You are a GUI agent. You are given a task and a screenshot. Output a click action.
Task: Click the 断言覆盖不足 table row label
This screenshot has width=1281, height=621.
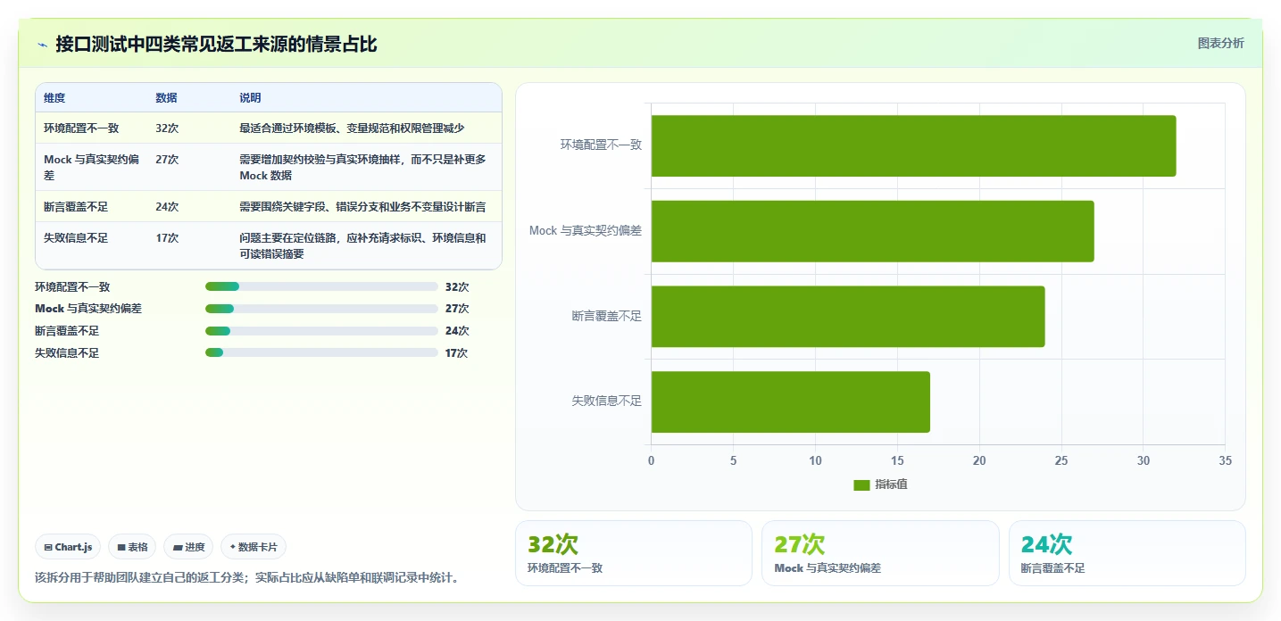76,207
